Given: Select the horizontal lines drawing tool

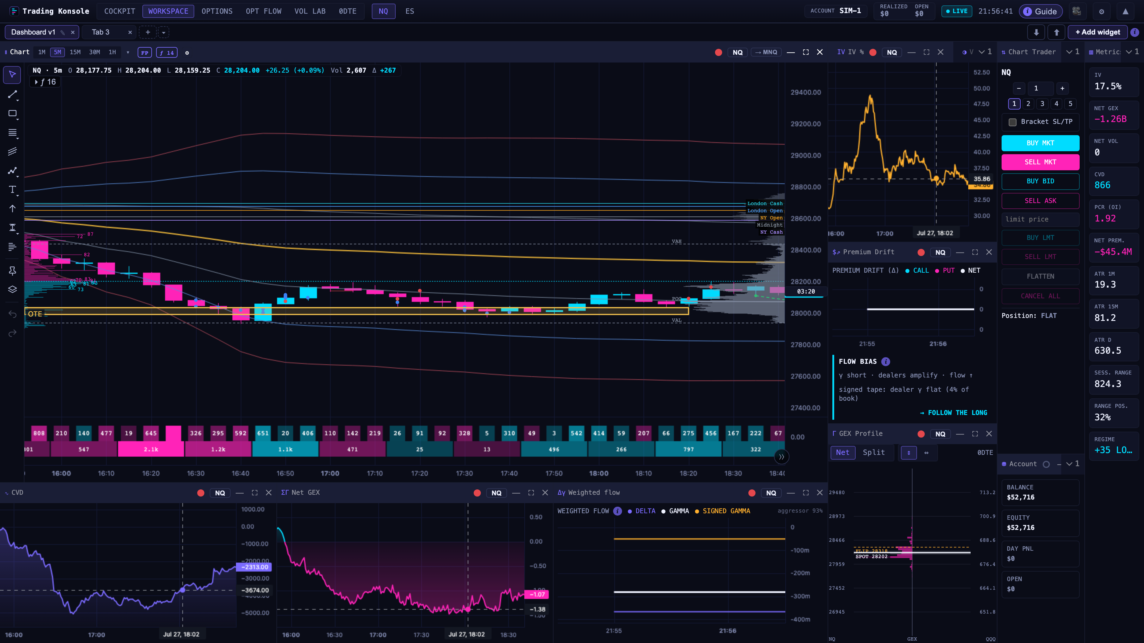Looking at the screenshot, I should [12, 133].
